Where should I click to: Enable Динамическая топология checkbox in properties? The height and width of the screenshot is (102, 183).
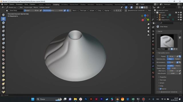click(159, 92)
